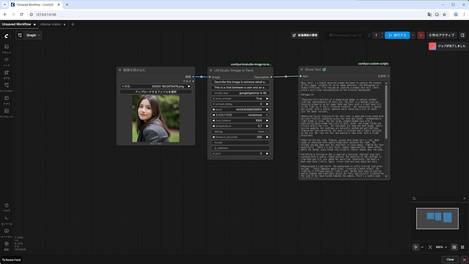The height and width of the screenshot is (264, 469).
Task: Expand the dropdown arrow beside 実行する
Action: coord(413,35)
